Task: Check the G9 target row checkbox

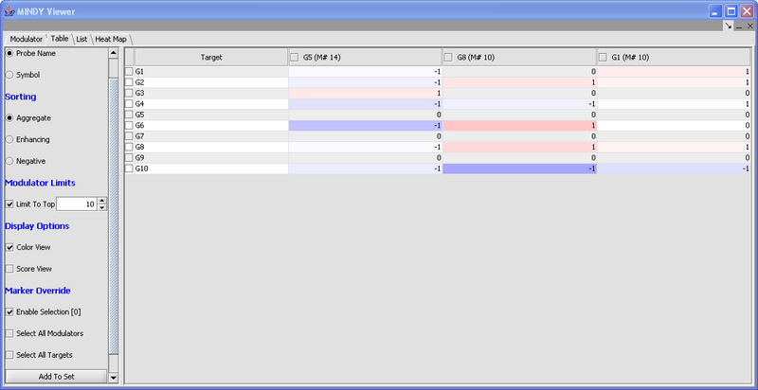Action: 129,158
